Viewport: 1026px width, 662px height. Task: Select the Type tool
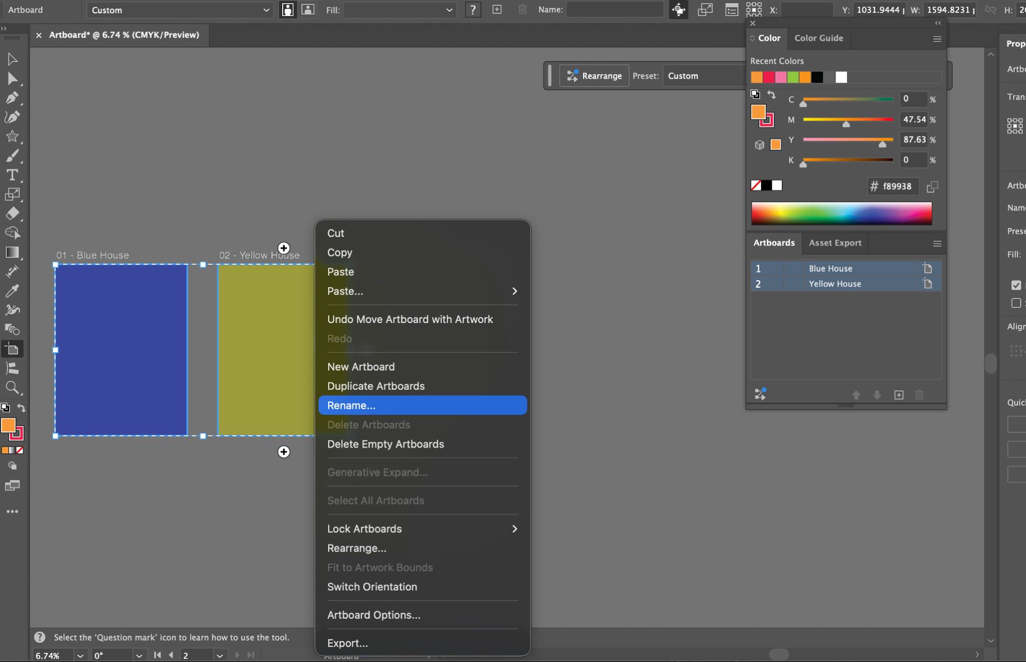(12, 175)
